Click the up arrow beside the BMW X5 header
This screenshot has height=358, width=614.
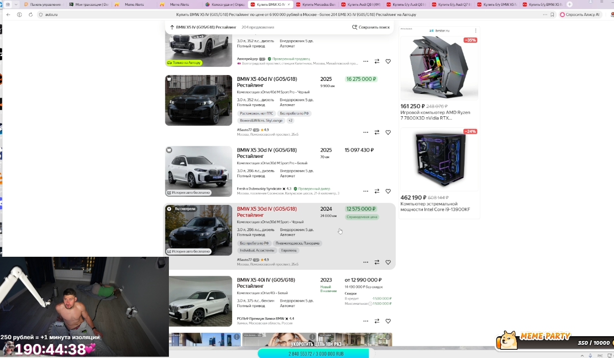click(172, 27)
